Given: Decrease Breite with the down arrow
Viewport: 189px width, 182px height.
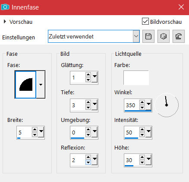Looking at the screenshot, I should click(x=35, y=135).
